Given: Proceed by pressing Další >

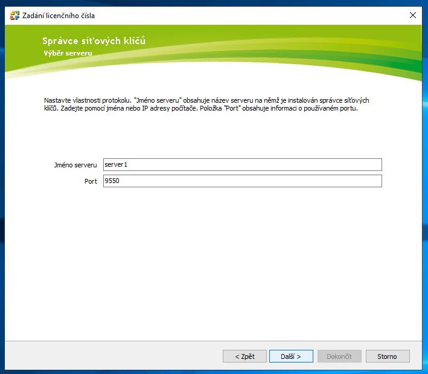Looking at the screenshot, I should [291, 356].
